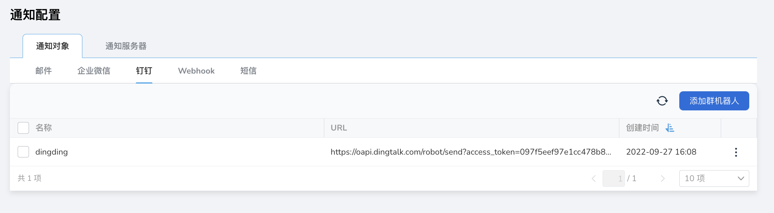Select the 钉钉 sub-tab
This screenshot has width=774, height=213.
tap(144, 71)
